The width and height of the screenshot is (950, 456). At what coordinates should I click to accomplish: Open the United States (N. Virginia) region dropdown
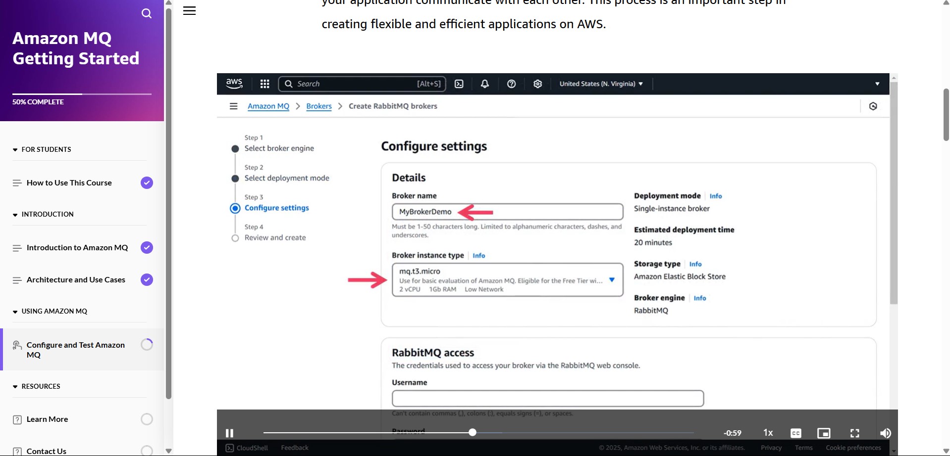(601, 84)
